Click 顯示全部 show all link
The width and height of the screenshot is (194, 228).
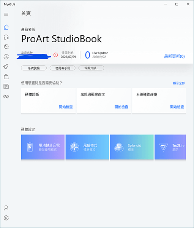tap(179, 83)
